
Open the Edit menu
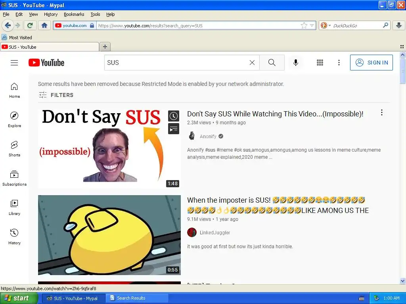[x=19, y=14]
